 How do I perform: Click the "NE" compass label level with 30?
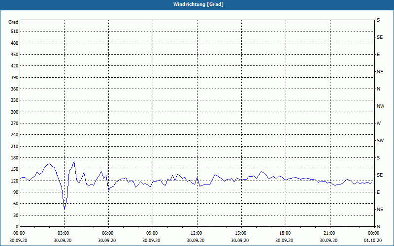point(380,210)
